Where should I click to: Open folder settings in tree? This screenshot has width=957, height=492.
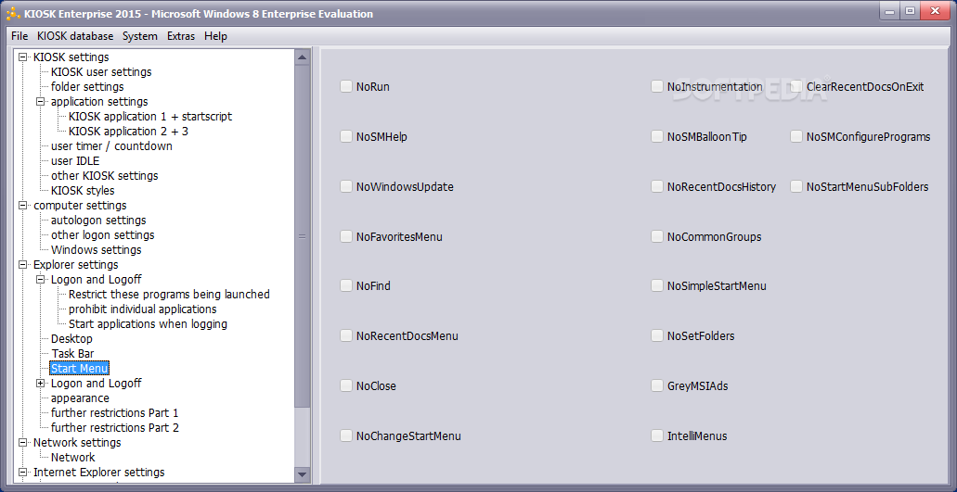87,86
